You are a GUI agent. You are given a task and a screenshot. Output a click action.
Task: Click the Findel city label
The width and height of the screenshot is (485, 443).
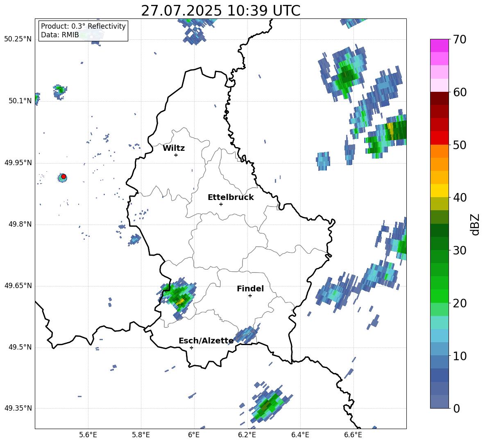pyautogui.click(x=250, y=289)
